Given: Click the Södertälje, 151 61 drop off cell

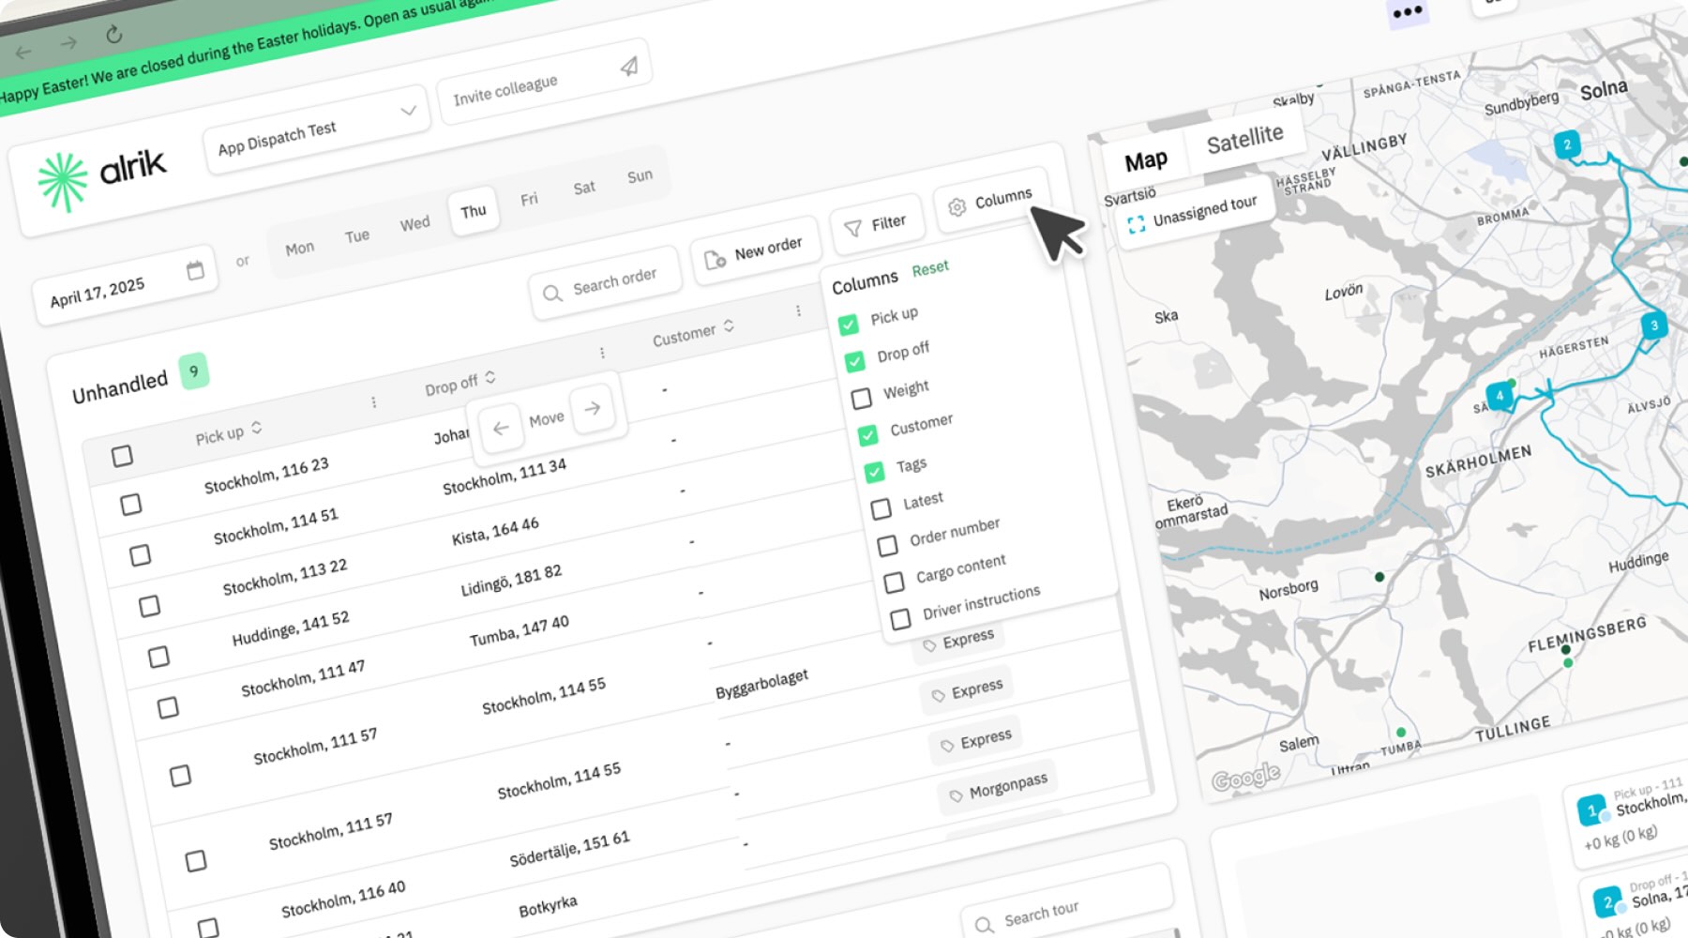Looking at the screenshot, I should coord(569,848).
